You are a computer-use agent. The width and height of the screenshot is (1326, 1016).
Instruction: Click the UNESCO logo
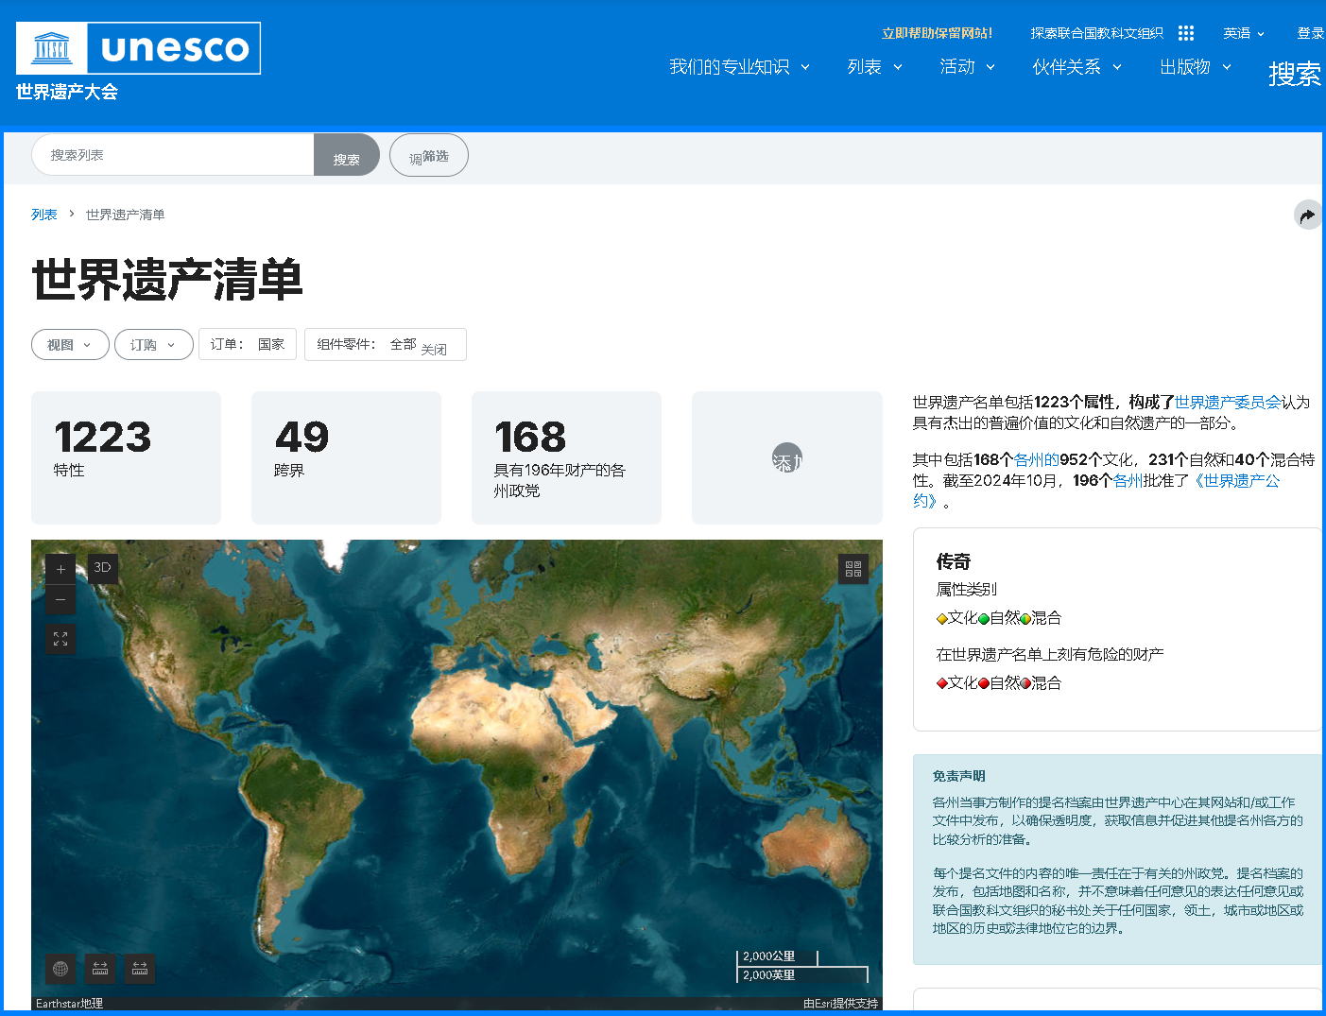(138, 48)
